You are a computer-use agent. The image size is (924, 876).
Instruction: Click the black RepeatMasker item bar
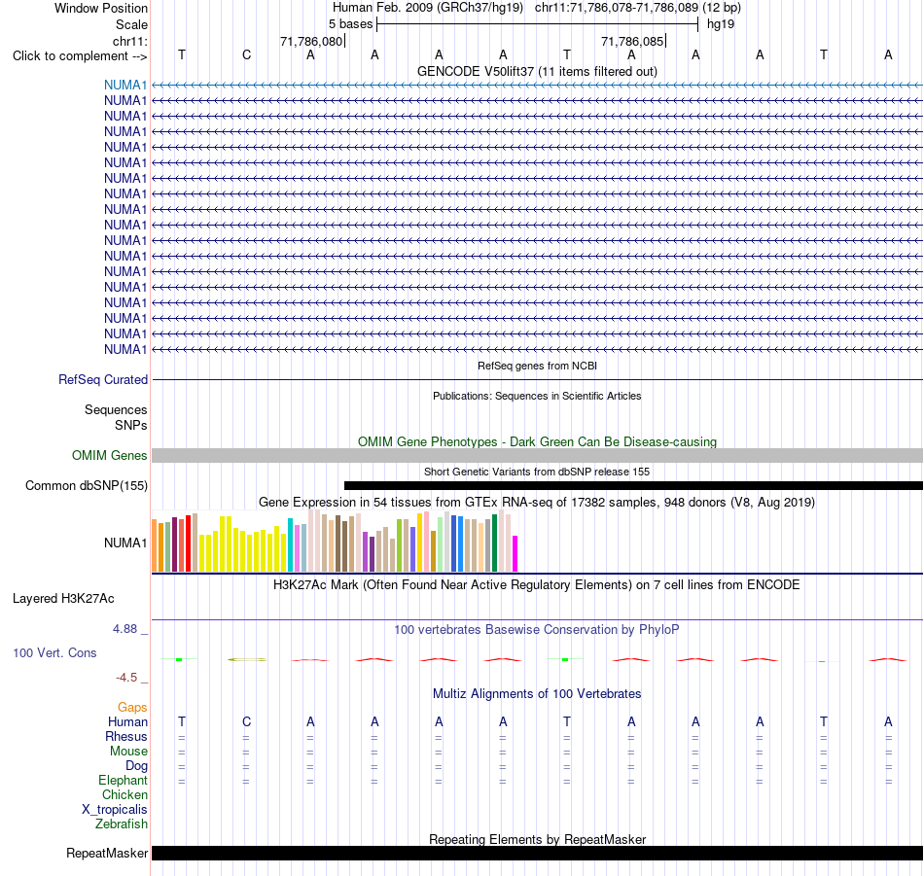coord(537,853)
